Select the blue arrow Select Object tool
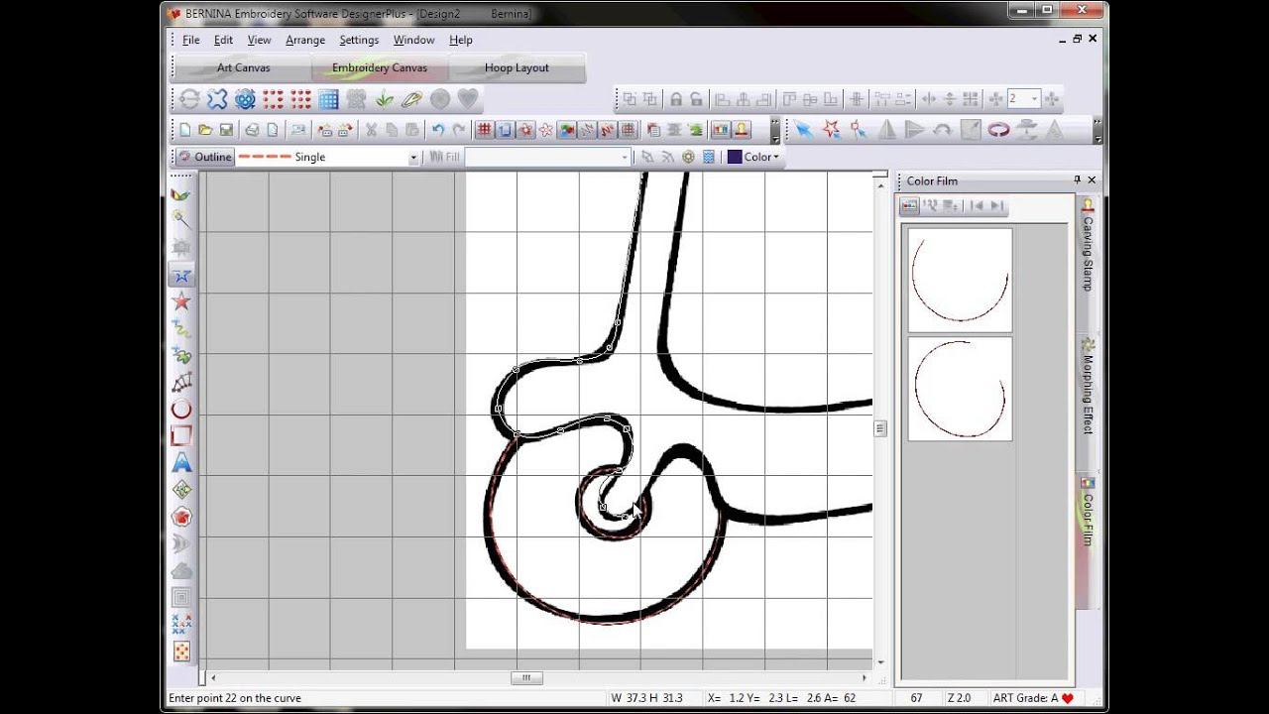This screenshot has height=714, width=1269. (803, 130)
